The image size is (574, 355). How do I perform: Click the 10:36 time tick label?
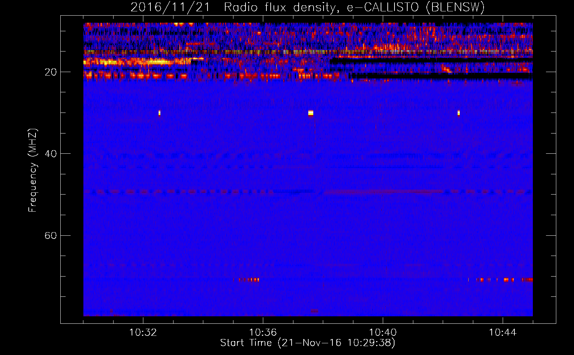(x=263, y=333)
